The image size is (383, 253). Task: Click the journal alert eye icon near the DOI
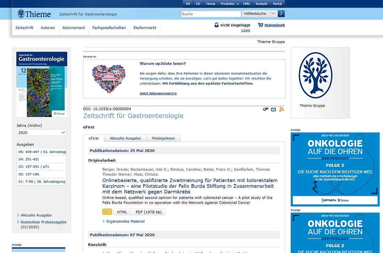(x=265, y=109)
